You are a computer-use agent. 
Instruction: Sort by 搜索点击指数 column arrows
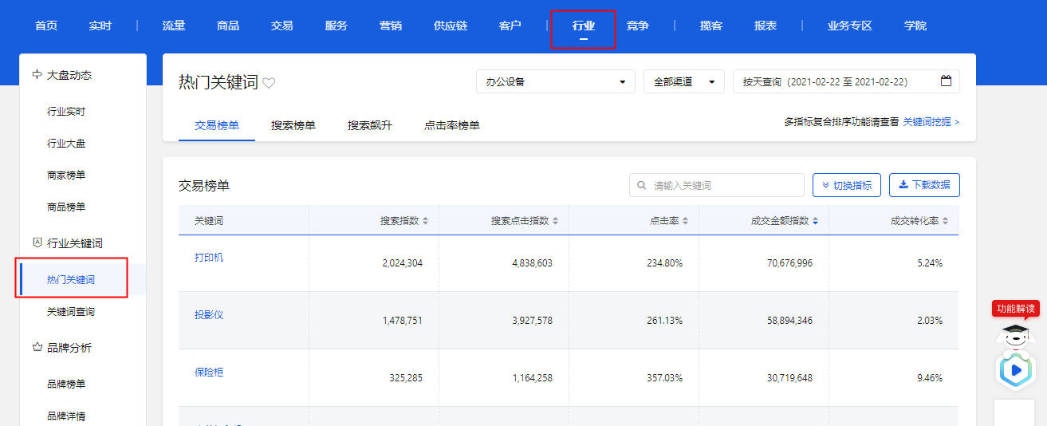click(556, 221)
